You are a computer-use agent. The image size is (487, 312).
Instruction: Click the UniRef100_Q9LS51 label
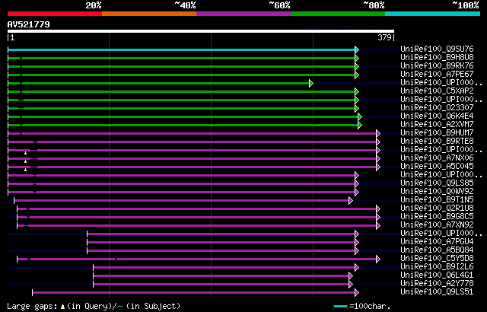tap(437, 291)
